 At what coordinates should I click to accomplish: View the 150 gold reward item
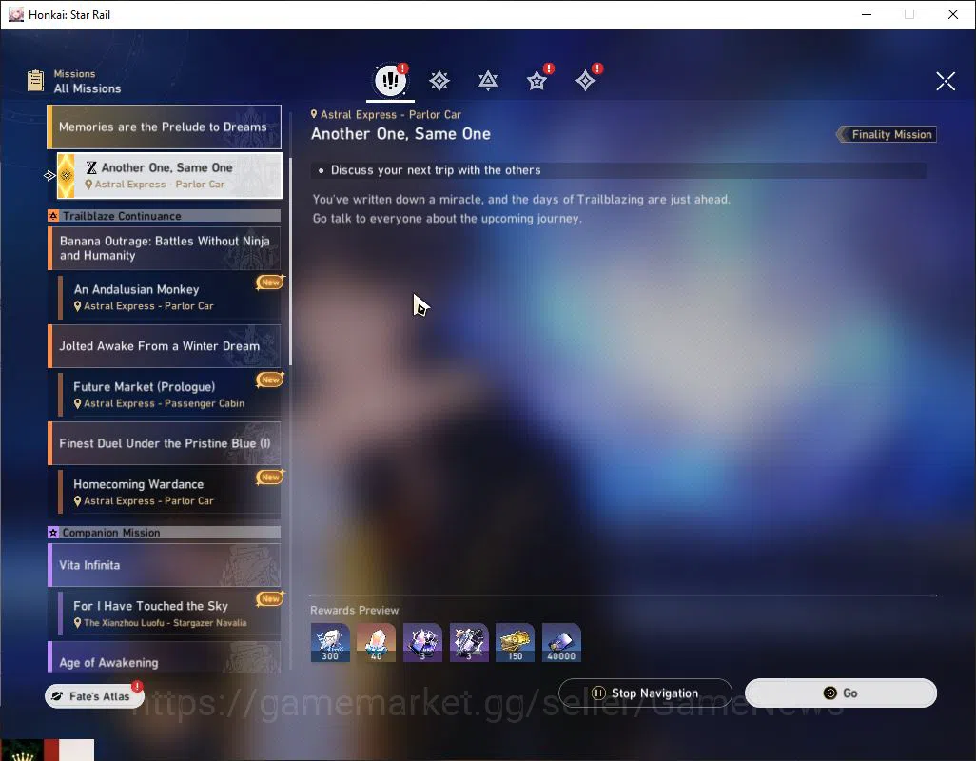515,643
